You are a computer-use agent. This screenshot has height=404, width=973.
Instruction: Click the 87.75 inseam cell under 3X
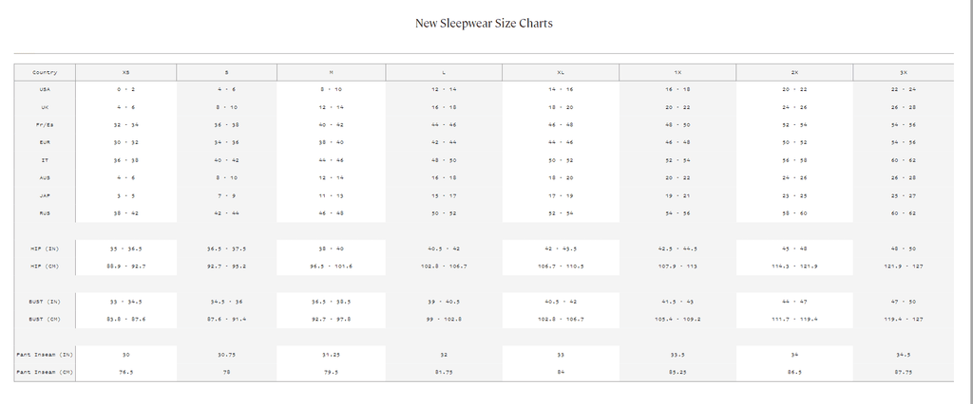coord(904,373)
